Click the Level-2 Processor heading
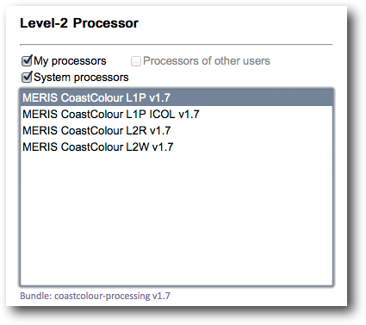The height and width of the screenshot is (325, 366). click(79, 23)
